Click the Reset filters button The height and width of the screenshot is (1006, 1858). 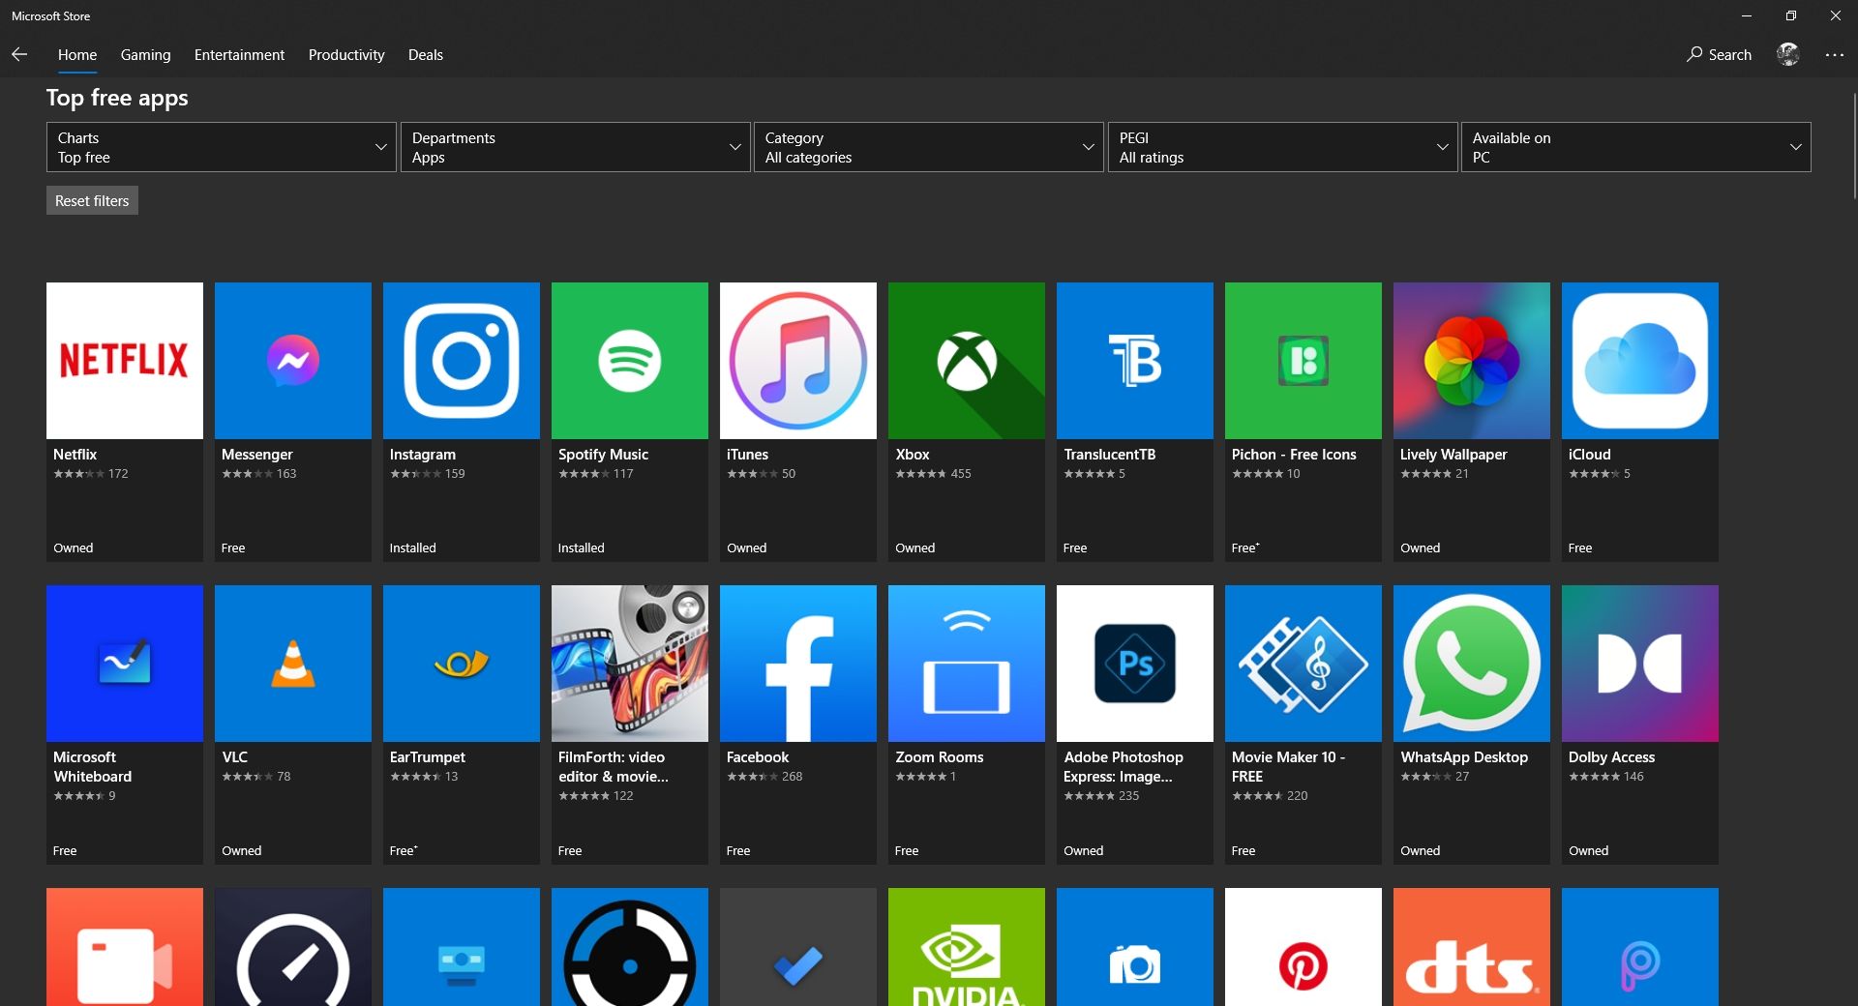pyautogui.click(x=92, y=200)
